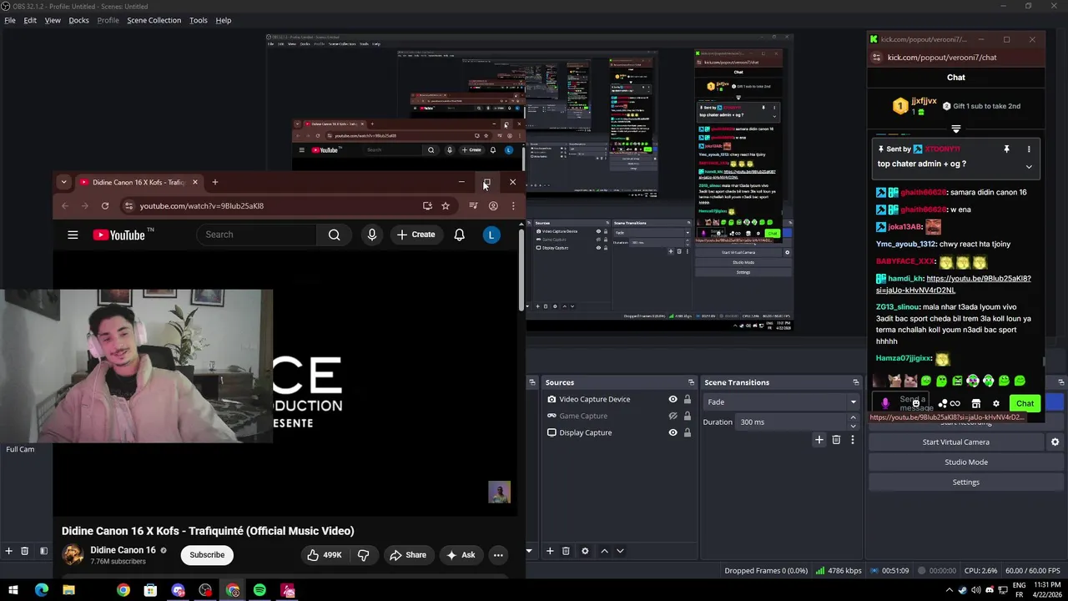Open the youtu.be link in Kick chat
Image resolution: width=1068 pixels, height=601 pixels.
pos(953,284)
